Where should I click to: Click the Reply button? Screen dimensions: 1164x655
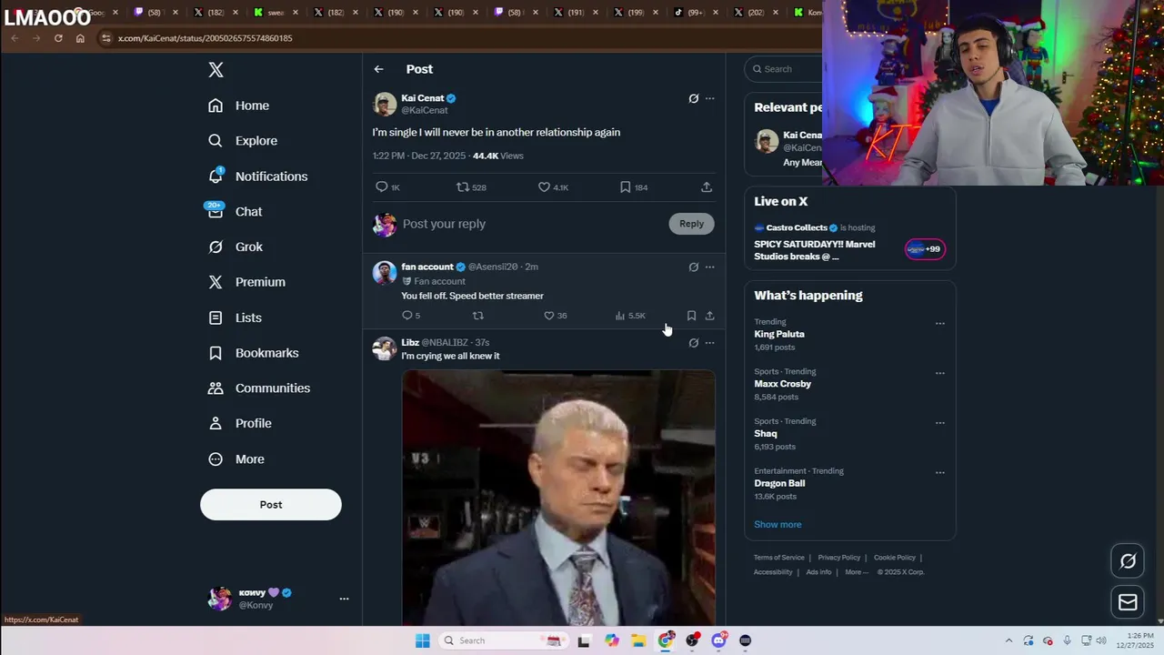tap(691, 224)
